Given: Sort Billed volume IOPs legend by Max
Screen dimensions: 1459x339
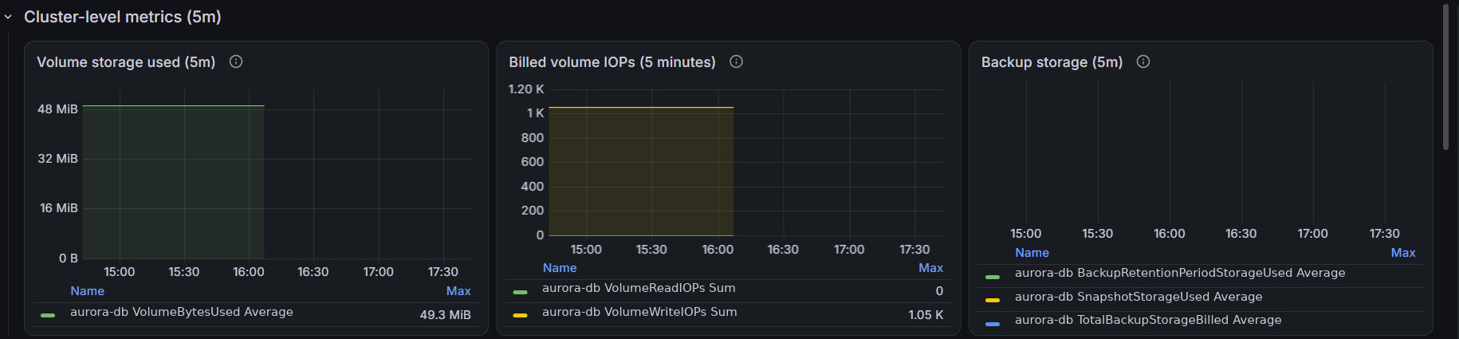Looking at the screenshot, I should coord(930,268).
